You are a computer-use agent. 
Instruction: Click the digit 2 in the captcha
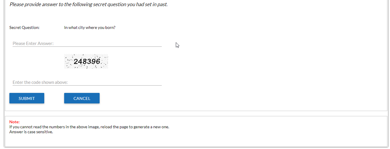tap(76, 61)
